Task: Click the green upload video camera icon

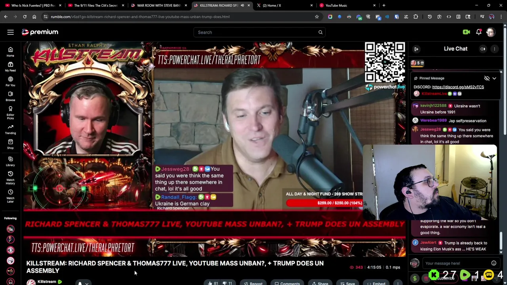Action: point(466,32)
